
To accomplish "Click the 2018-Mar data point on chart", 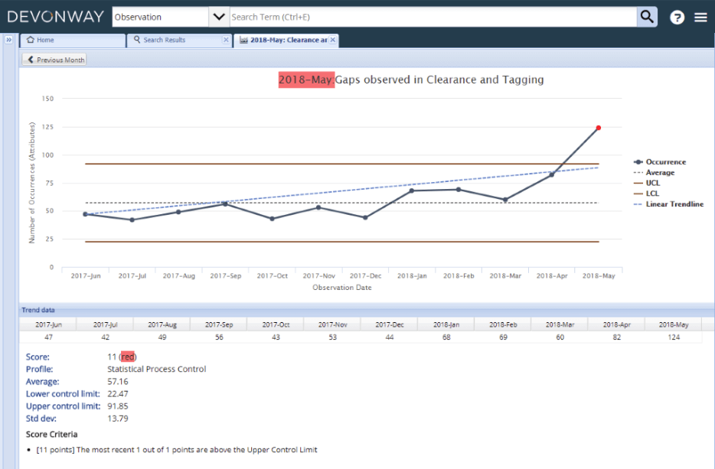I will tap(505, 200).
